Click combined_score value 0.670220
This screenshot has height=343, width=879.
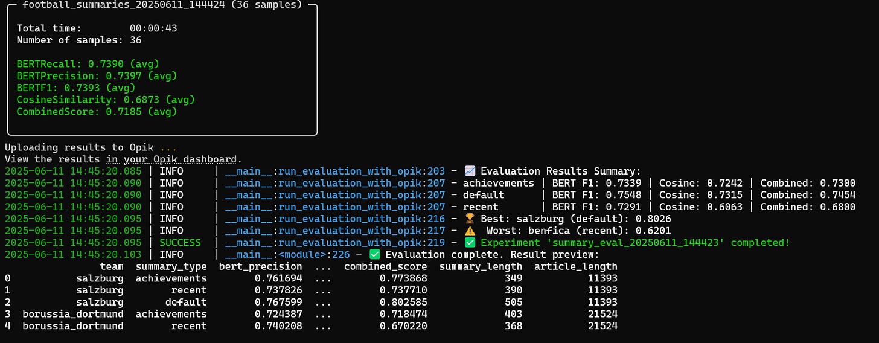click(x=403, y=325)
